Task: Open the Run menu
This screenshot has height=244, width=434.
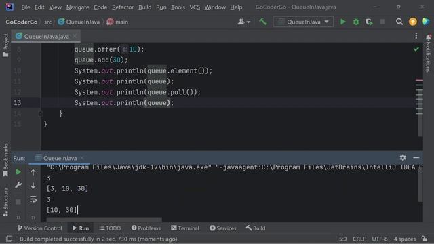Action: [x=161, y=7]
